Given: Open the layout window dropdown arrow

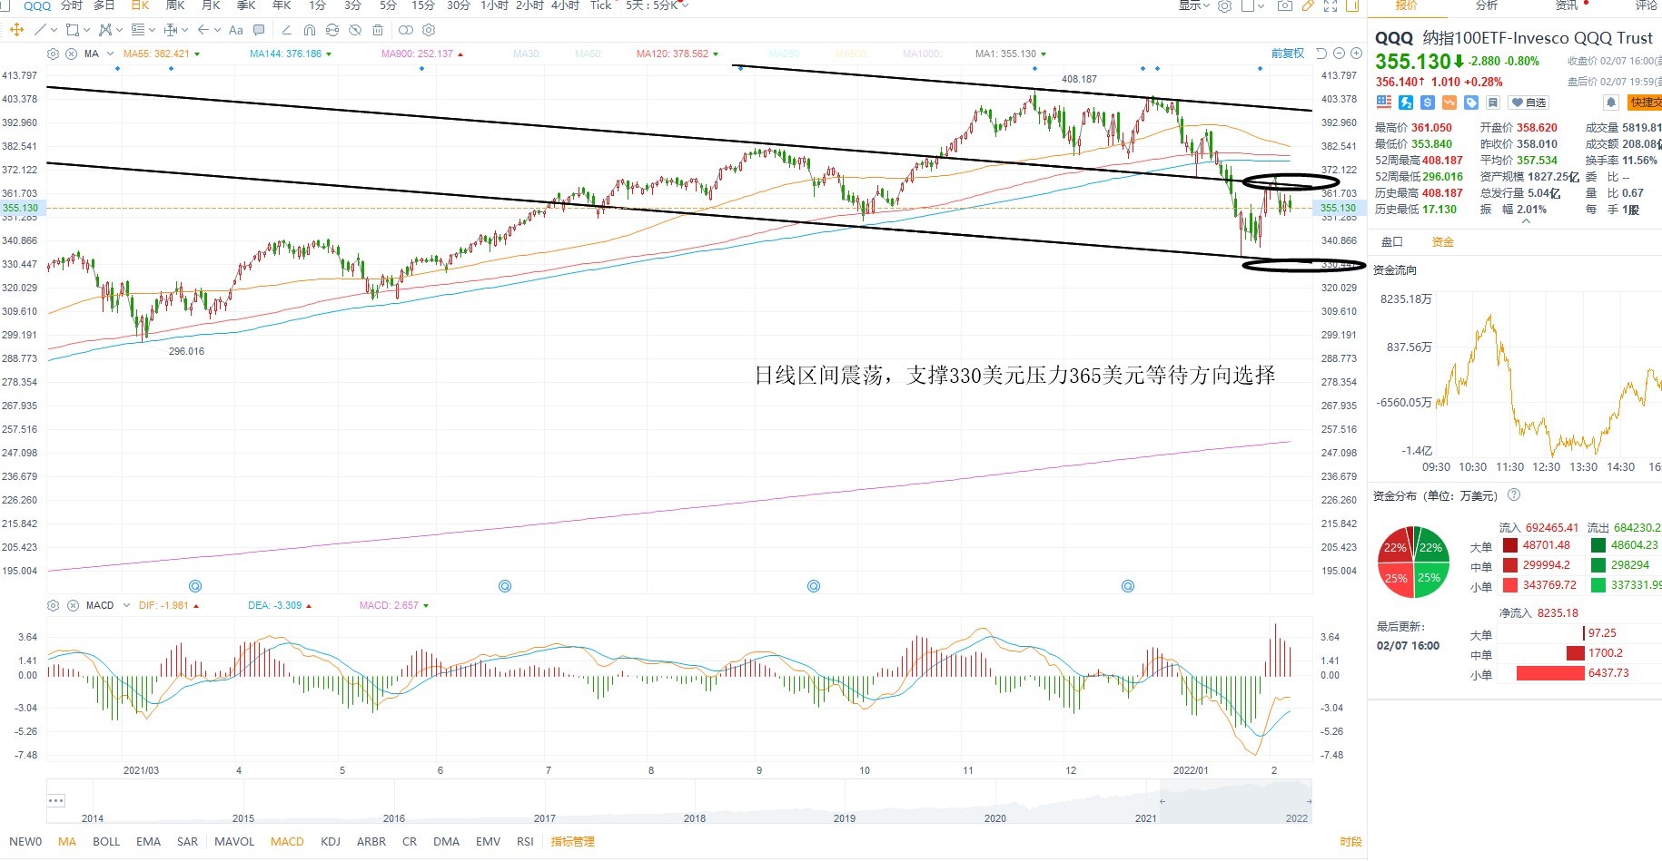Looking at the screenshot, I should [1261, 6].
